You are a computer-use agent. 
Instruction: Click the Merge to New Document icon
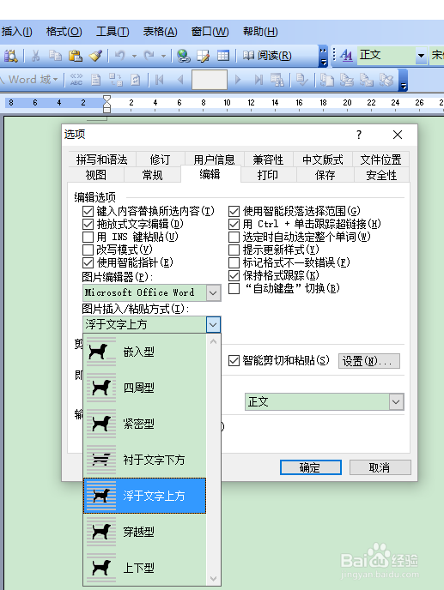[x=327, y=80]
